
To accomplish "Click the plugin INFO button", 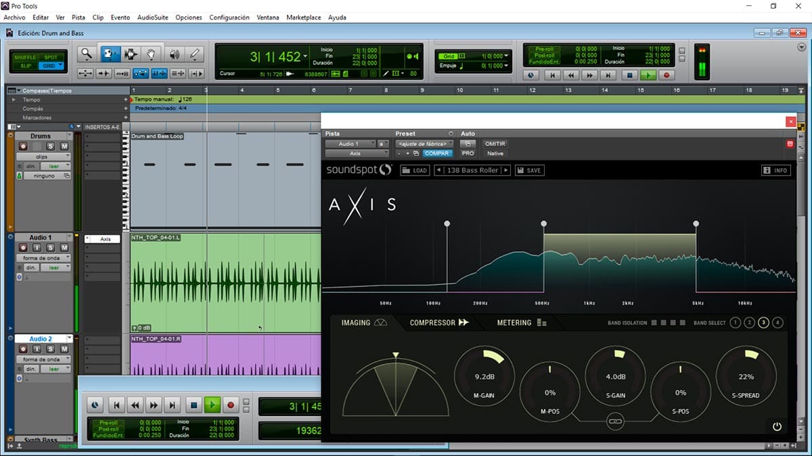I will (x=775, y=170).
